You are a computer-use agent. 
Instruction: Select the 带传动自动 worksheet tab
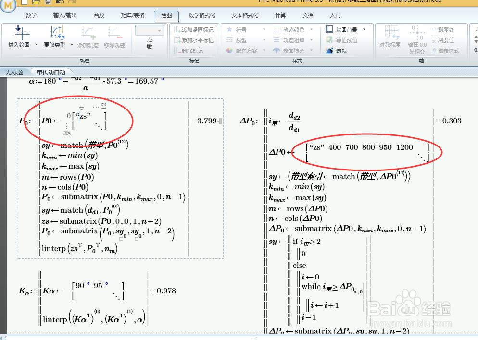pos(51,72)
